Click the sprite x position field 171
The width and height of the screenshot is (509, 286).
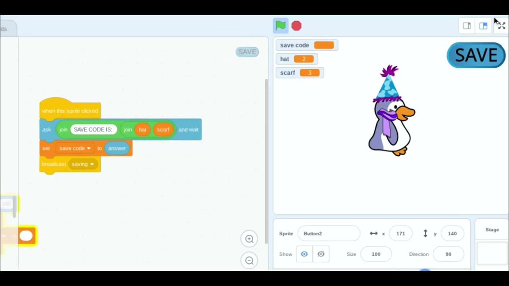click(400, 234)
